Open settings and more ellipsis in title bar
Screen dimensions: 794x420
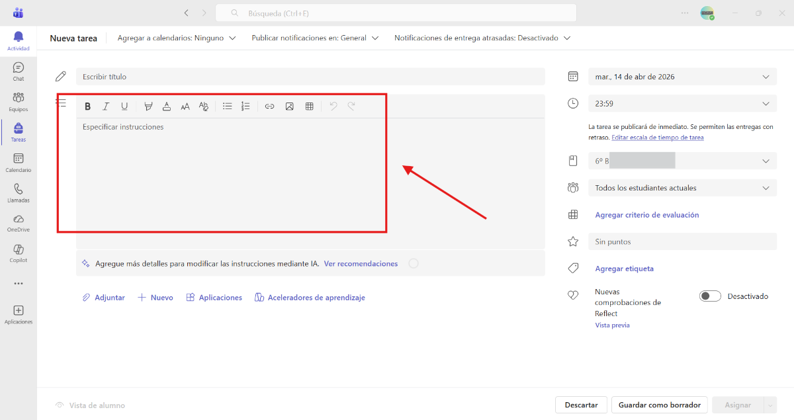point(685,13)
